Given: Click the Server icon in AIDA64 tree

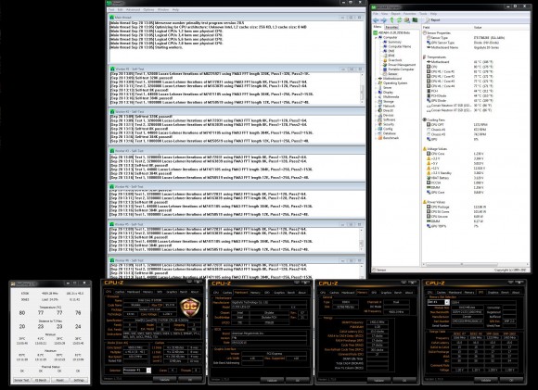Looking at the screenshot, I should point(380,87).
